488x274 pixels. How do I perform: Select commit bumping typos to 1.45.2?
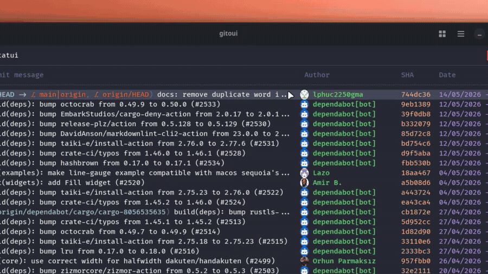pyautogui.click(x=123, y=222)
